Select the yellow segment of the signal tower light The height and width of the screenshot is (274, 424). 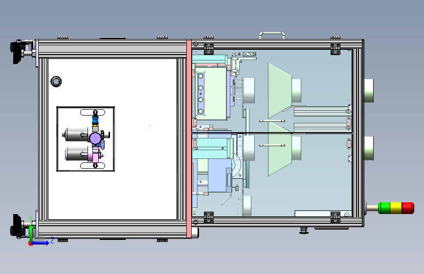pyautogui.click(x=396, y=208)
